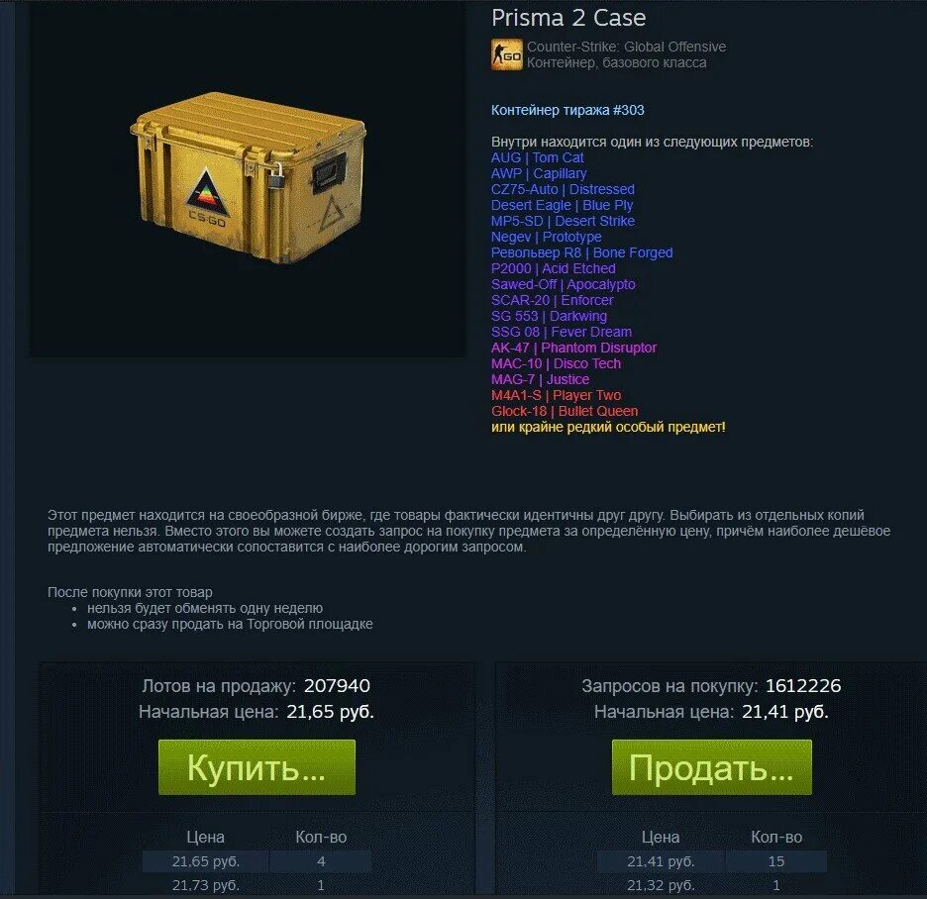Select M4A1-S | Player Two entry
This screenshot has width=927, height=899.
pos(556,395)
